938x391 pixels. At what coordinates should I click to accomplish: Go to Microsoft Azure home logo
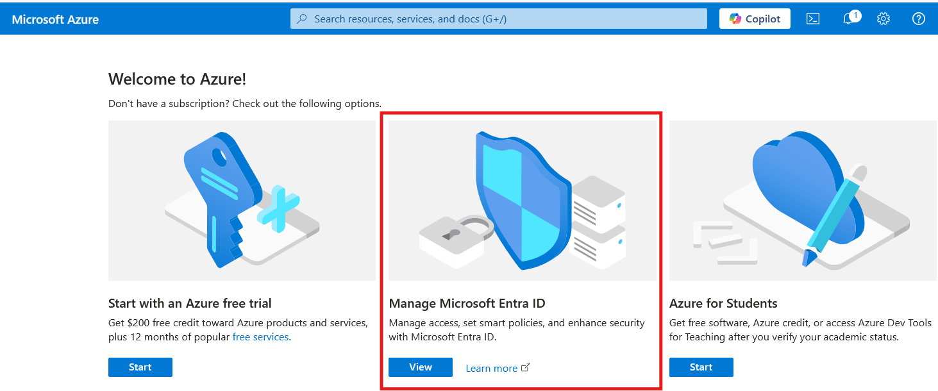pyautogui.click(x=55, y=19)
